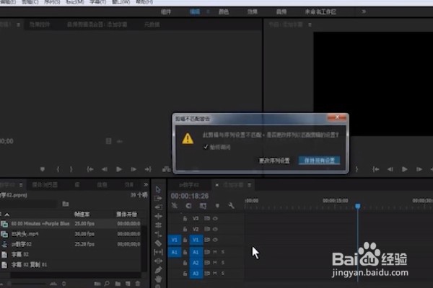Click the V1 source patch button

174,240
